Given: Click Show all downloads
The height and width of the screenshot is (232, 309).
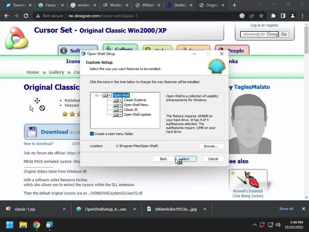Looking at the screenshot, I should [x=286, y=209].
